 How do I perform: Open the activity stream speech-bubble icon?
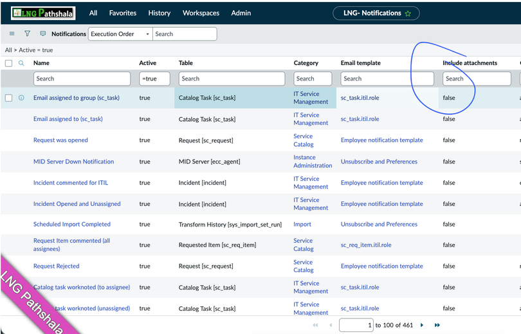point(43,34)
